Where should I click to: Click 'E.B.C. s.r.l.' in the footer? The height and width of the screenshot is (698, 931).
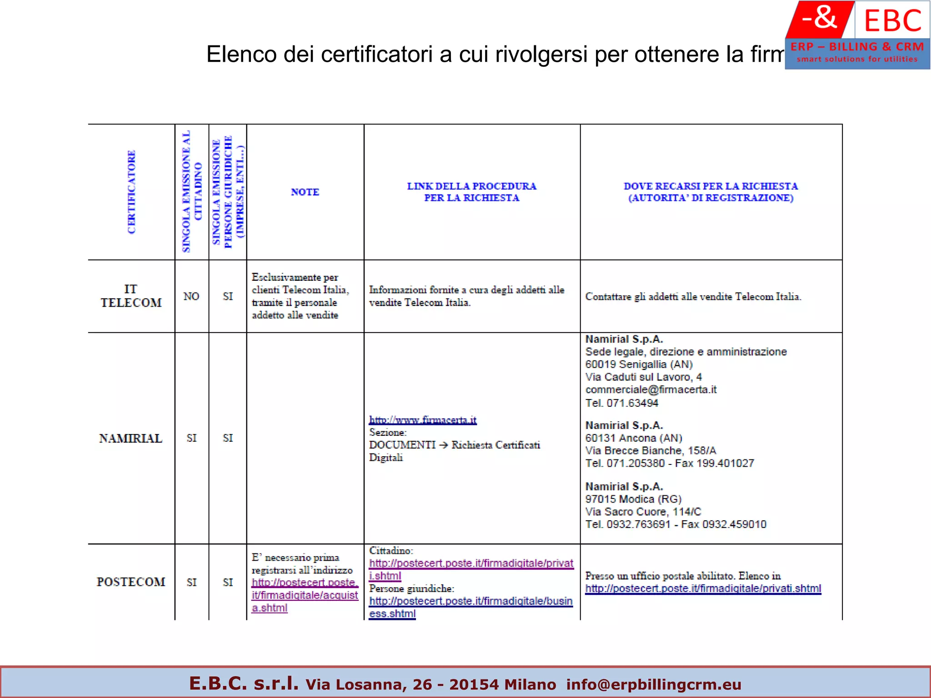pos(244,683)
